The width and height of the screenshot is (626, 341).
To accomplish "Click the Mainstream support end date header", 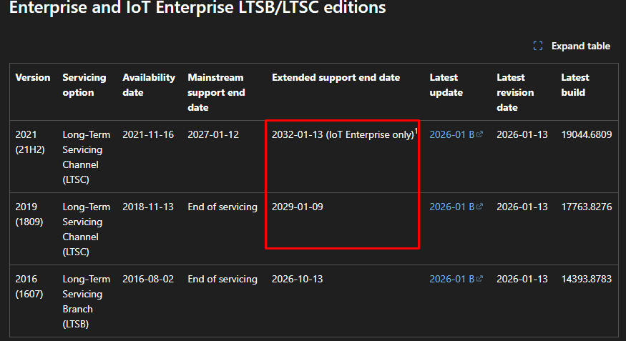I will coord(216,92).
